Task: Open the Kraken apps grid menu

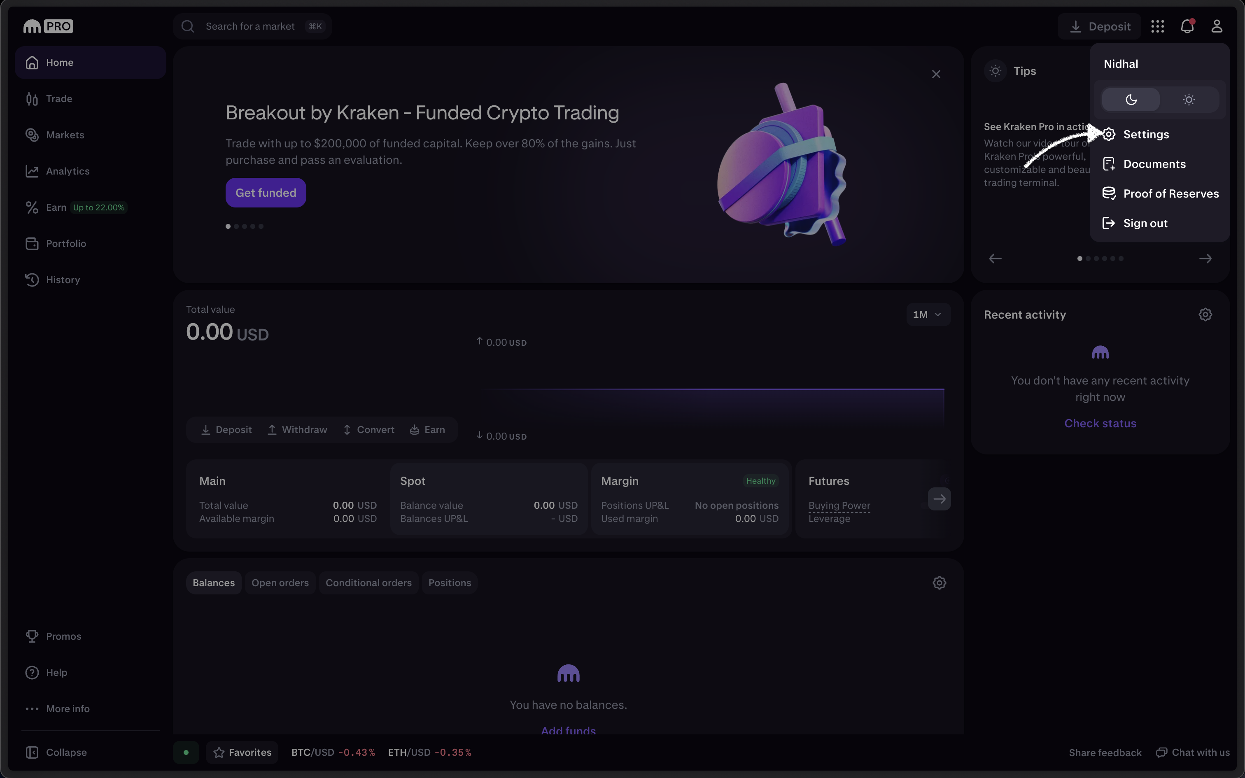Action: pos(1158,26)
